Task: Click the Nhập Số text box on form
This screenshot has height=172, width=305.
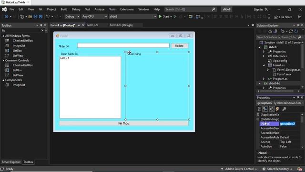Action: click(x=123, y=45)
